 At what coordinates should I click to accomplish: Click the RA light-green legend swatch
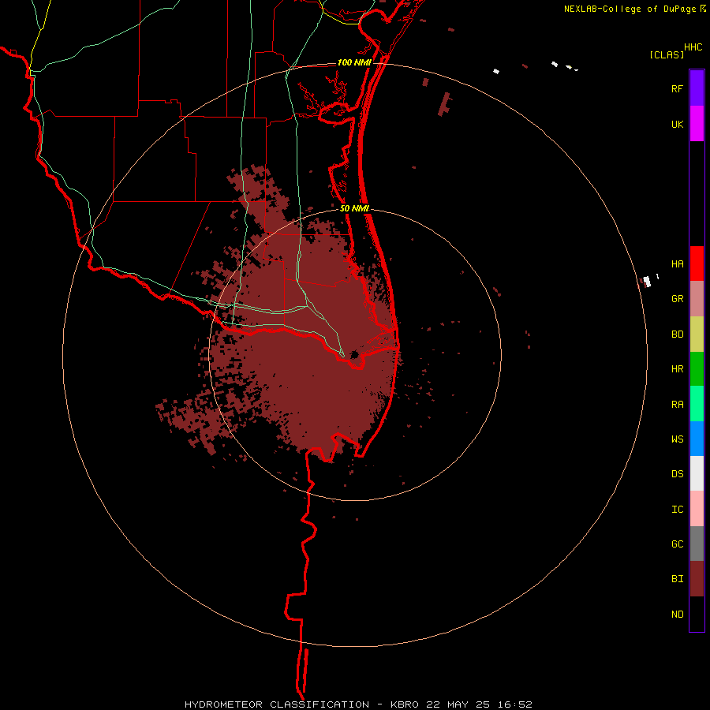point(697,404)
